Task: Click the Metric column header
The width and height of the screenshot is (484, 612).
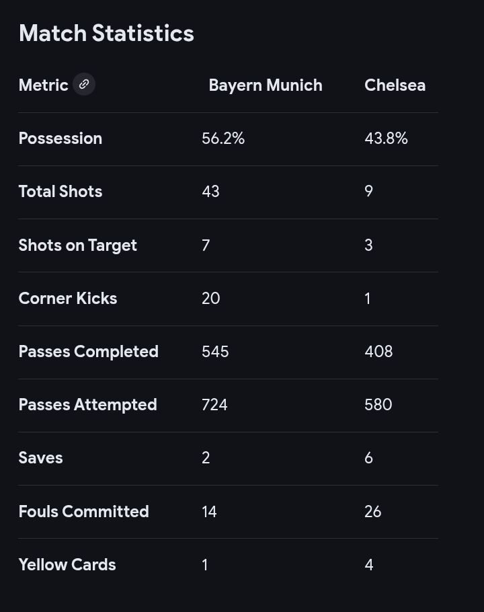Action: click(43, 85)
